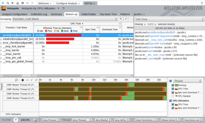205x123 pixels.
Task: Start analysis with the play icon
Action: pyautogui.click(x=13, y=3)
